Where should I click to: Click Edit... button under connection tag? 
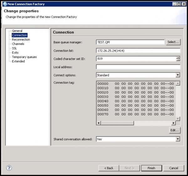175,130
